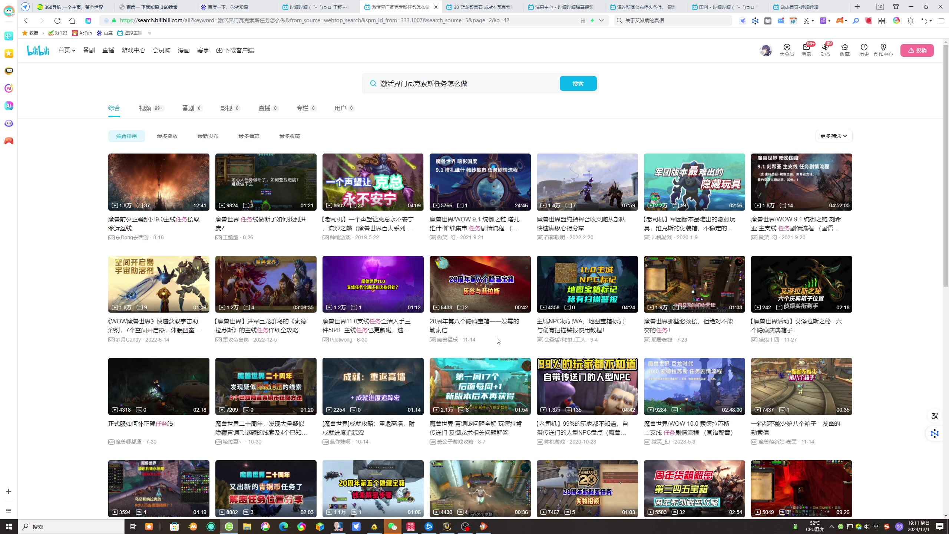This screenshot has height=534, width=949.
Task: Open the 动态 feed icon
Action: 825,50
